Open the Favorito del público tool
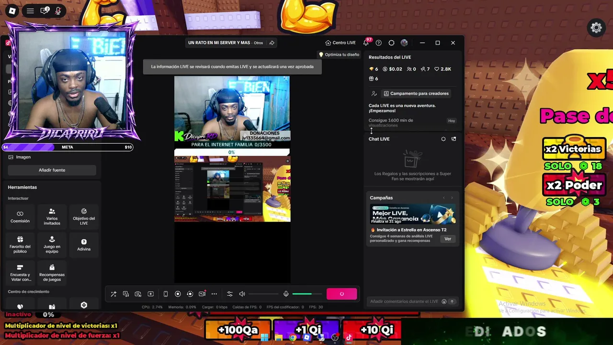 click(x=20, y=244)
